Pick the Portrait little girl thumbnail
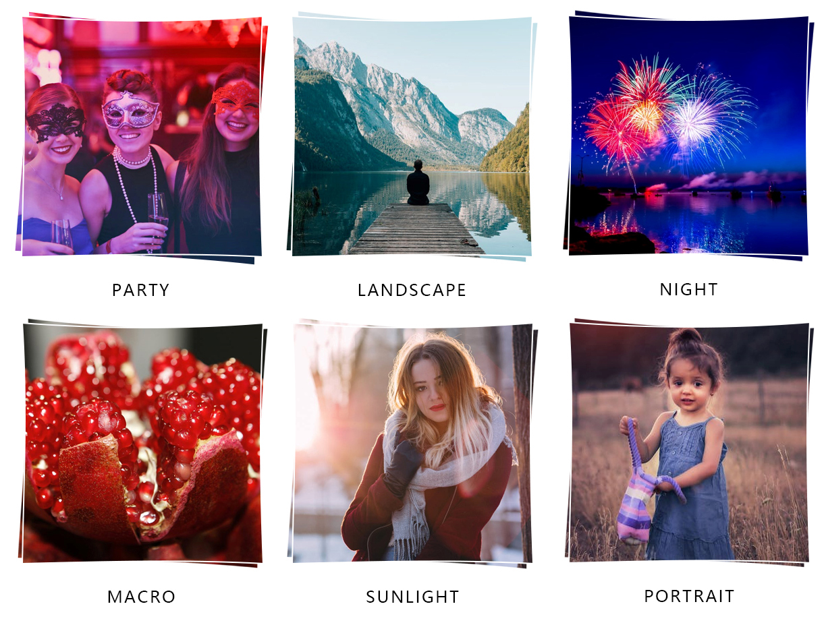824x627 pixels. (688, 443)
